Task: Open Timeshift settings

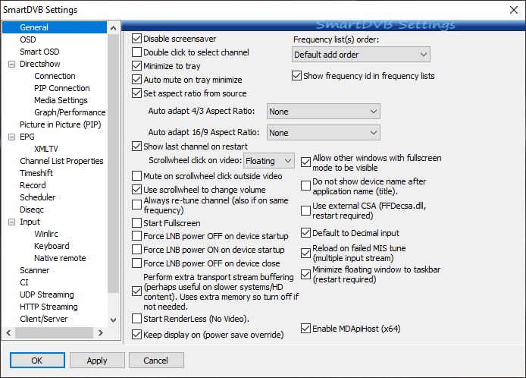Action: tap(36, 173)
